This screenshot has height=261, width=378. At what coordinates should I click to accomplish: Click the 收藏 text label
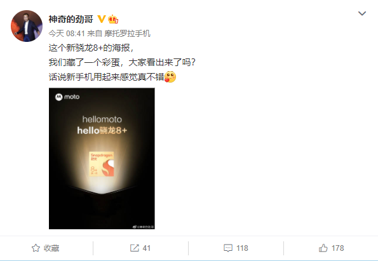pos(51,248)
